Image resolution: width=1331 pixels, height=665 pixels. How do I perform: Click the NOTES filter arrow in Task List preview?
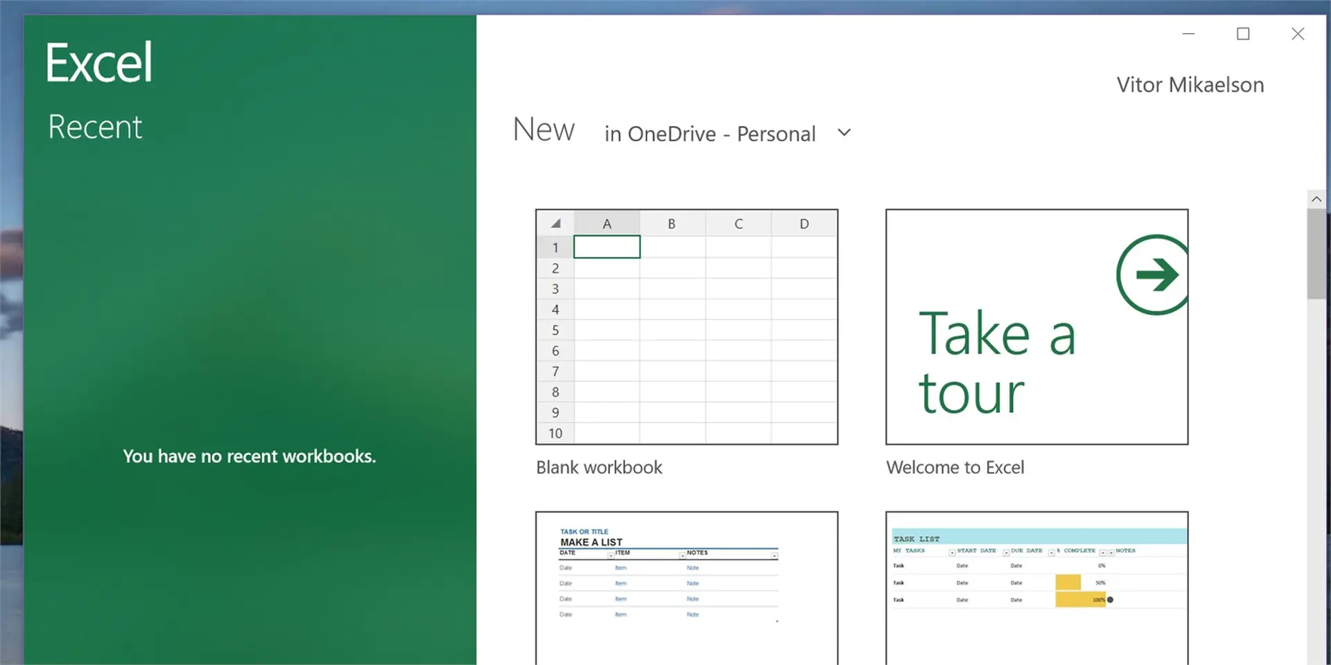tap(1111, 553)
